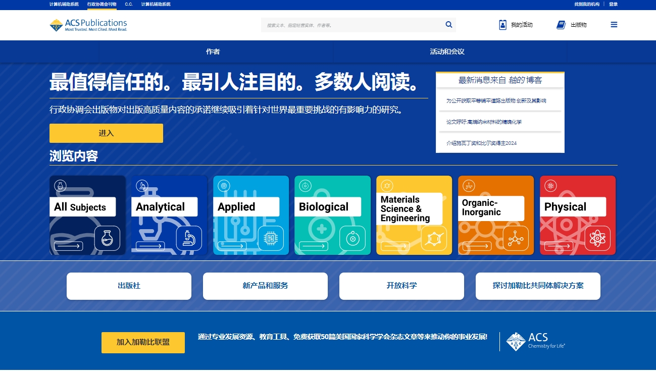The height and width of the screenshot is (375, 656).
Task: Click the ACS Publications logo
Action: (x=88, y=25)
